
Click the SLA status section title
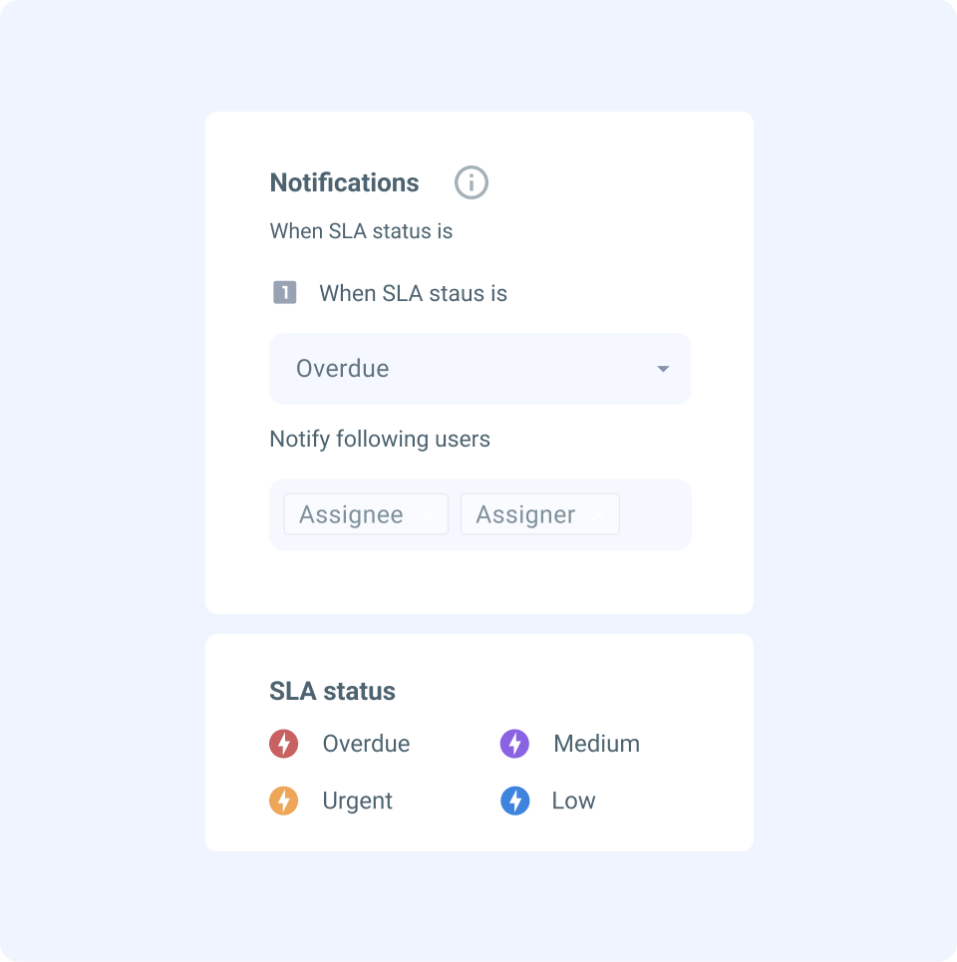coord(332,691)
